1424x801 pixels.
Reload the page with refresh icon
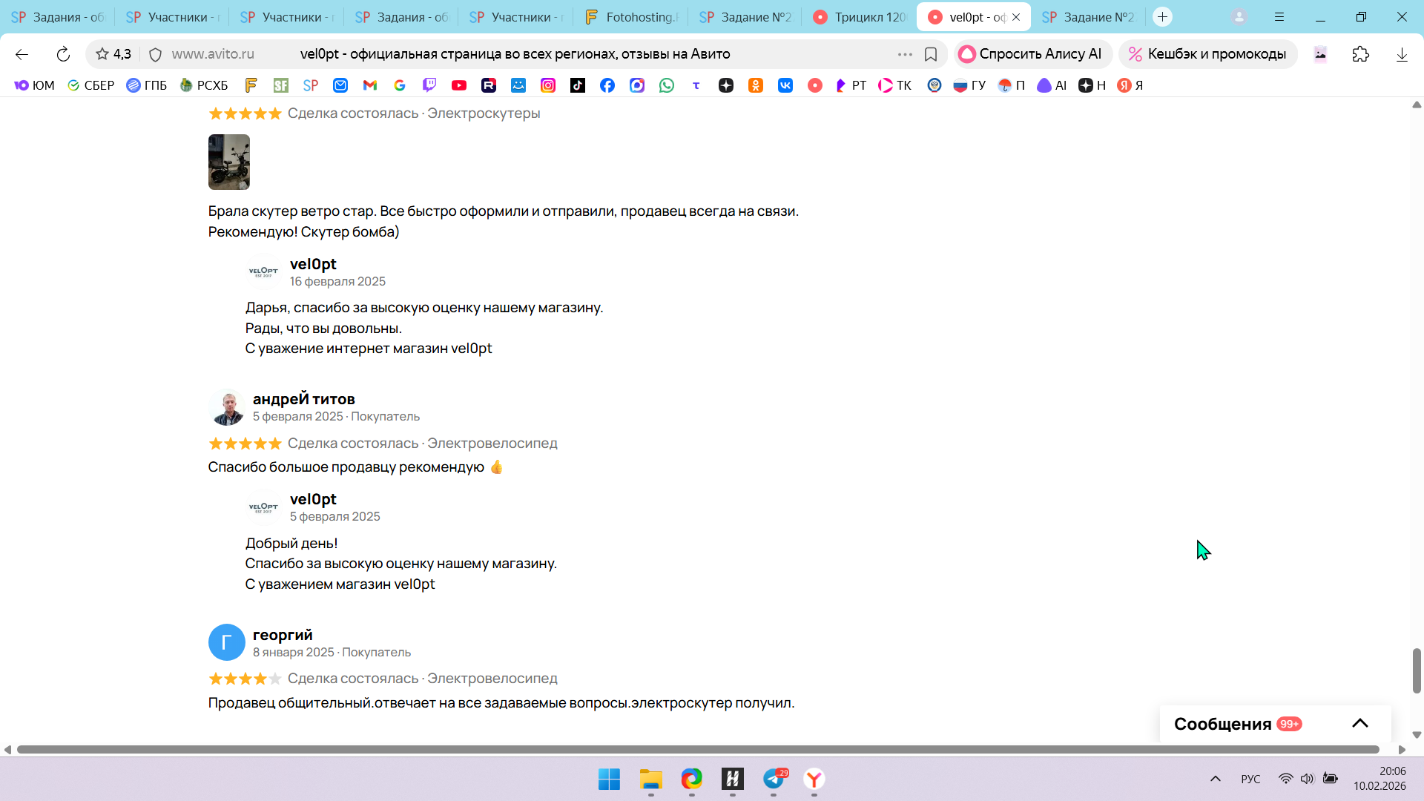click(x=63, y=54)
